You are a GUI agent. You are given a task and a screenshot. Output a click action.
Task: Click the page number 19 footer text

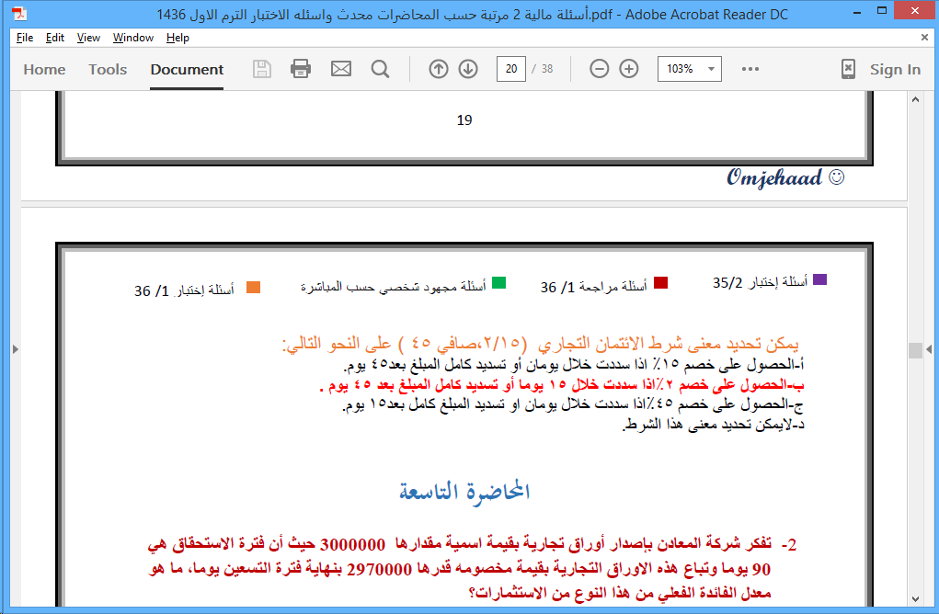[464, 120]
